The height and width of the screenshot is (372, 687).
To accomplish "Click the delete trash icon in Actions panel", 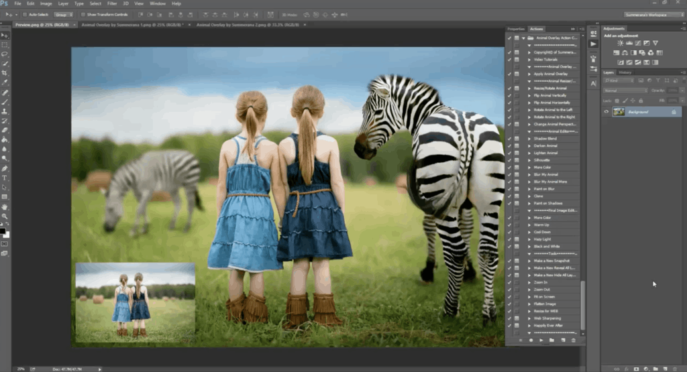I will click(x=573, y=340).
